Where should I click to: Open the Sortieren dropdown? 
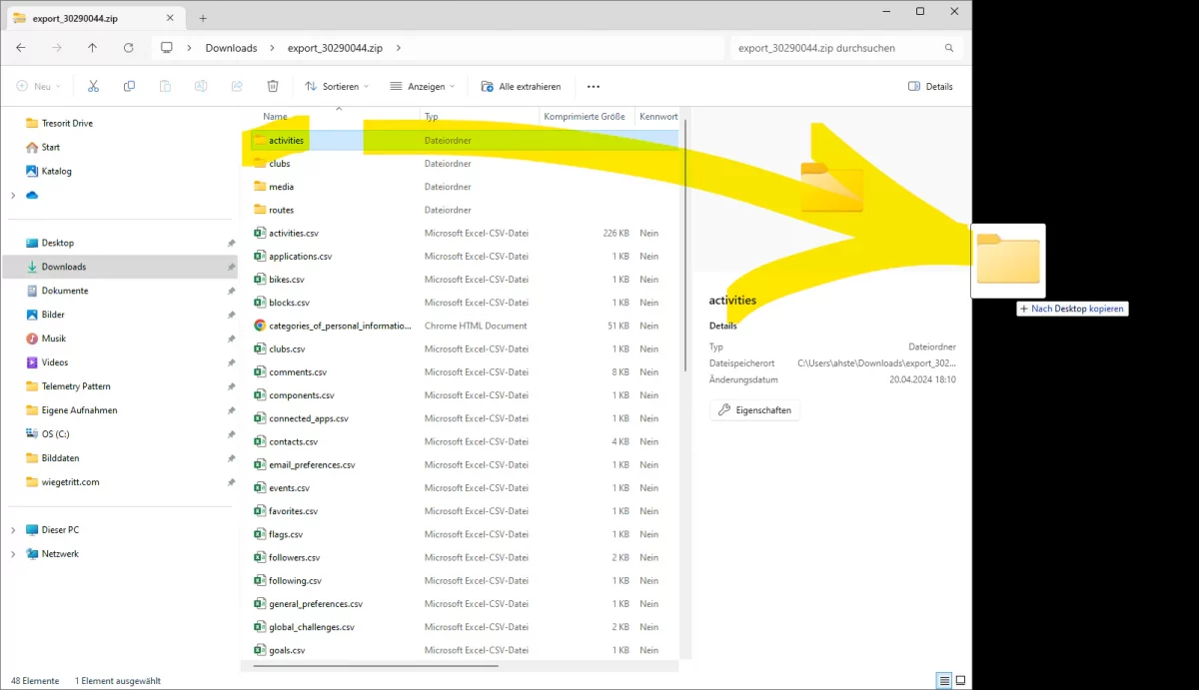click(x=337, y=87)
